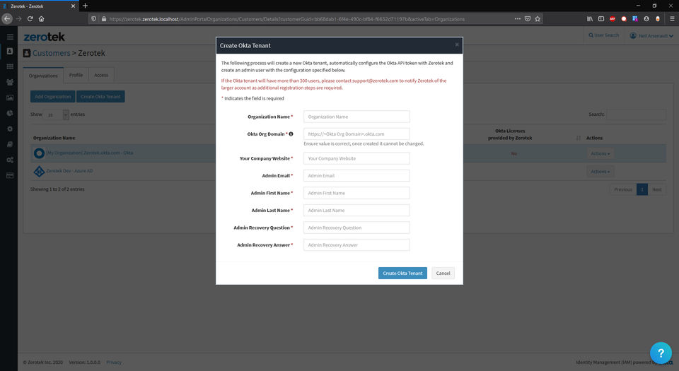This screenshot has width=679, height=371.
Task: Open the book icon in left sidebar
Action: click(x=9, y=144)
